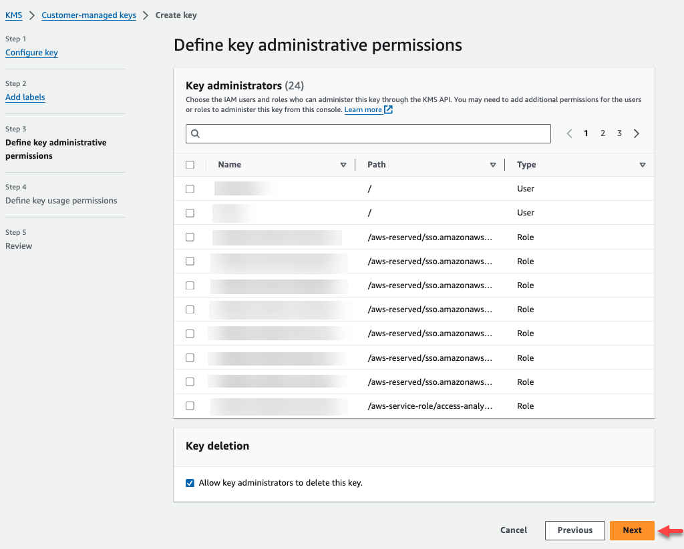Click the Learn more link
This screenshot has height=549, width=684.
pos(363,110)
